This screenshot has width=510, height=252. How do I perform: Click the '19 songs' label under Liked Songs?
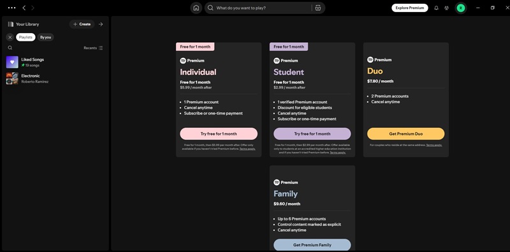pyautogui.click(x=33, y=66)
